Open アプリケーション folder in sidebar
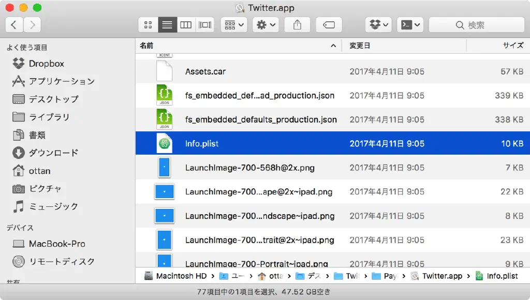Viewport: 530px width, 300px height. (62, 81)
